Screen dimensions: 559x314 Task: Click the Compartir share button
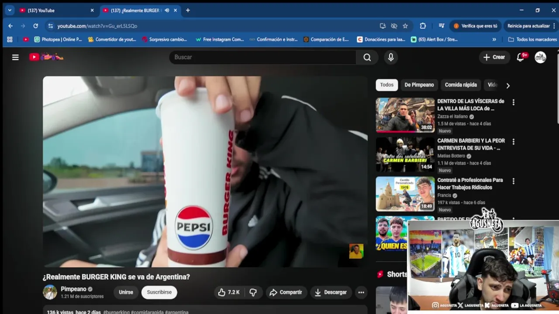(286, 292)
